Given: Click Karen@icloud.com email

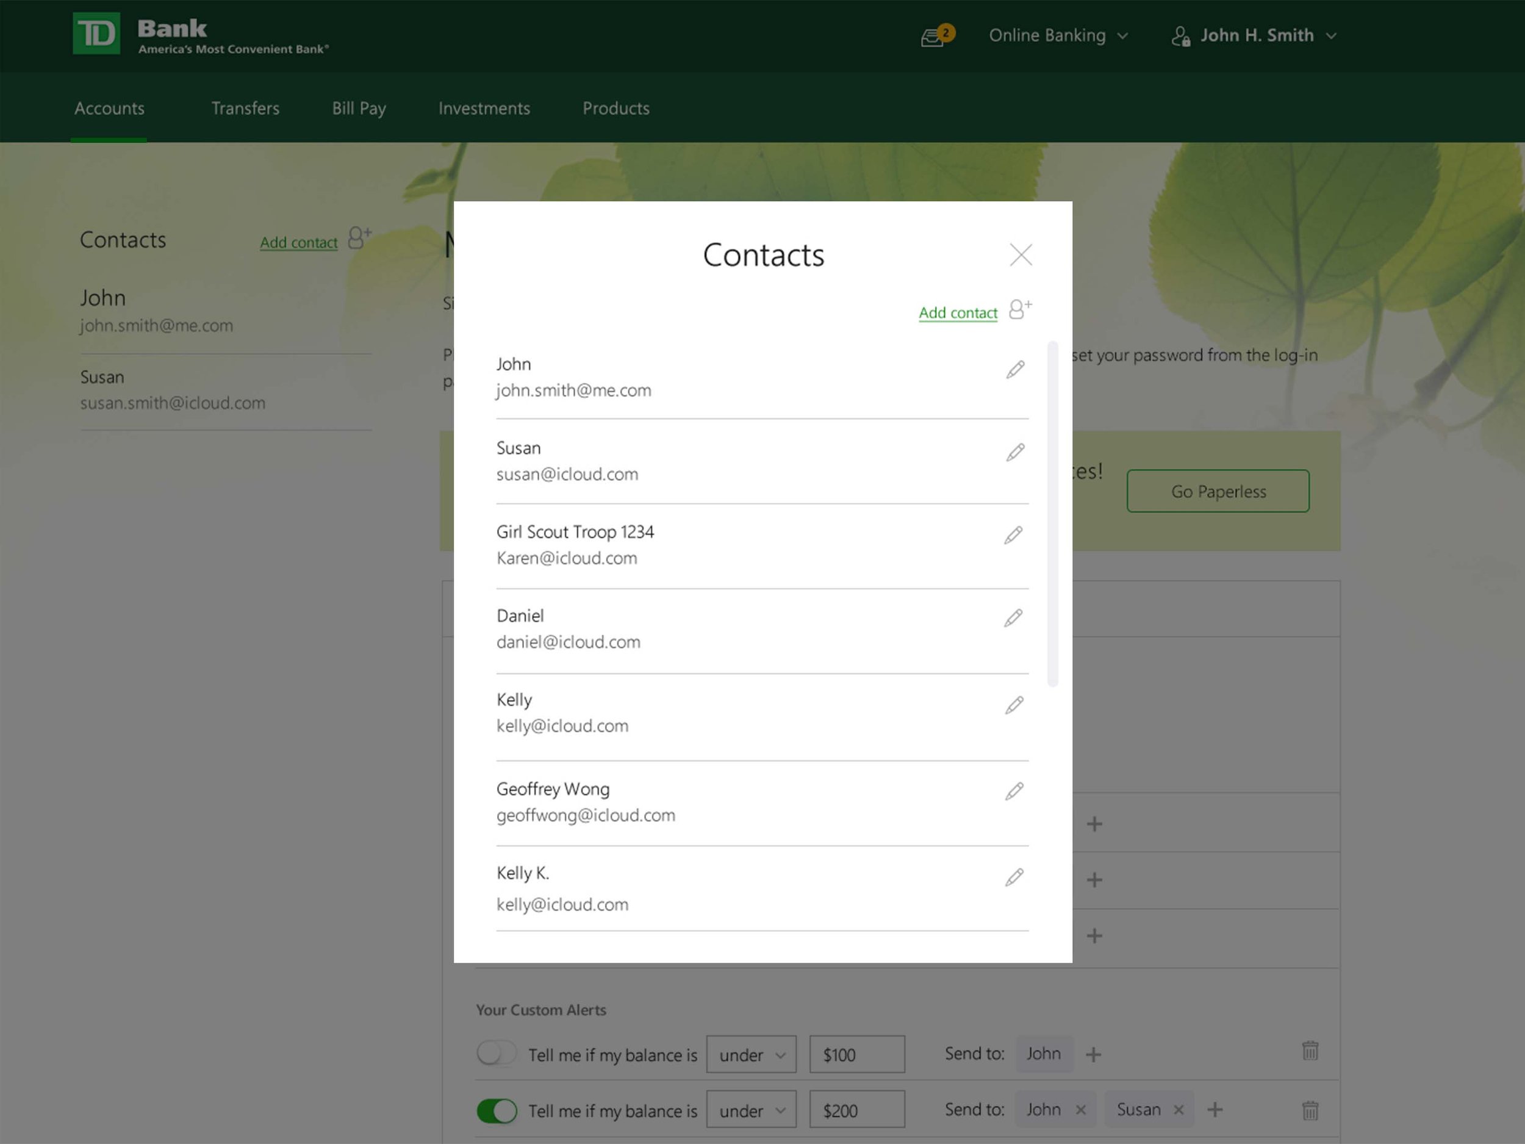Looking at the screenshot, I should [567, 558].
